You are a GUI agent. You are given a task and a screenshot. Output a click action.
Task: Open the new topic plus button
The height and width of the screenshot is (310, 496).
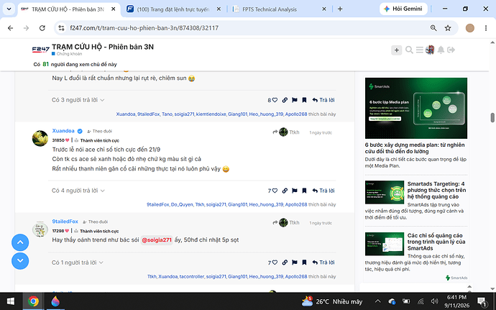tap(396, 50)
